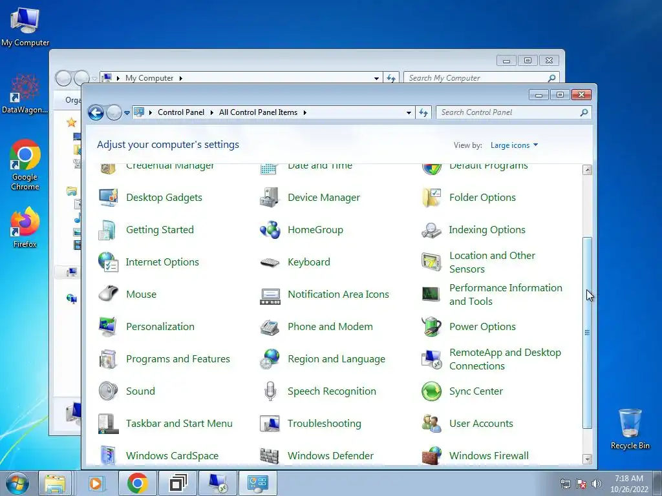Viewport: 662px width, 496px height.
Task: Open the Keyboard icon
Action: tap(270, 262)
